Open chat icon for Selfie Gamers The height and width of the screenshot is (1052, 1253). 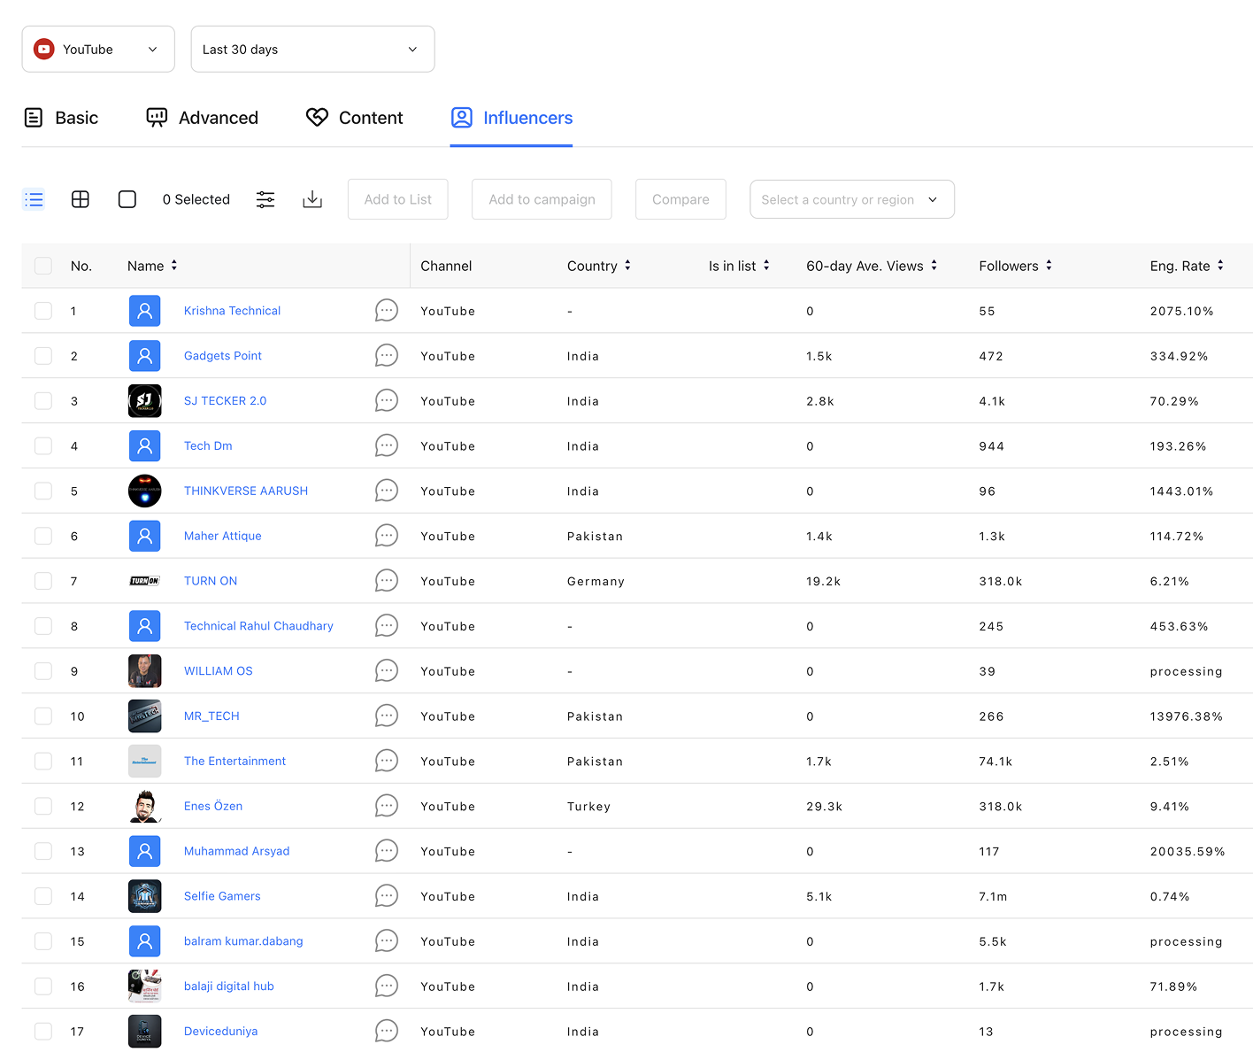pos(387,895)
